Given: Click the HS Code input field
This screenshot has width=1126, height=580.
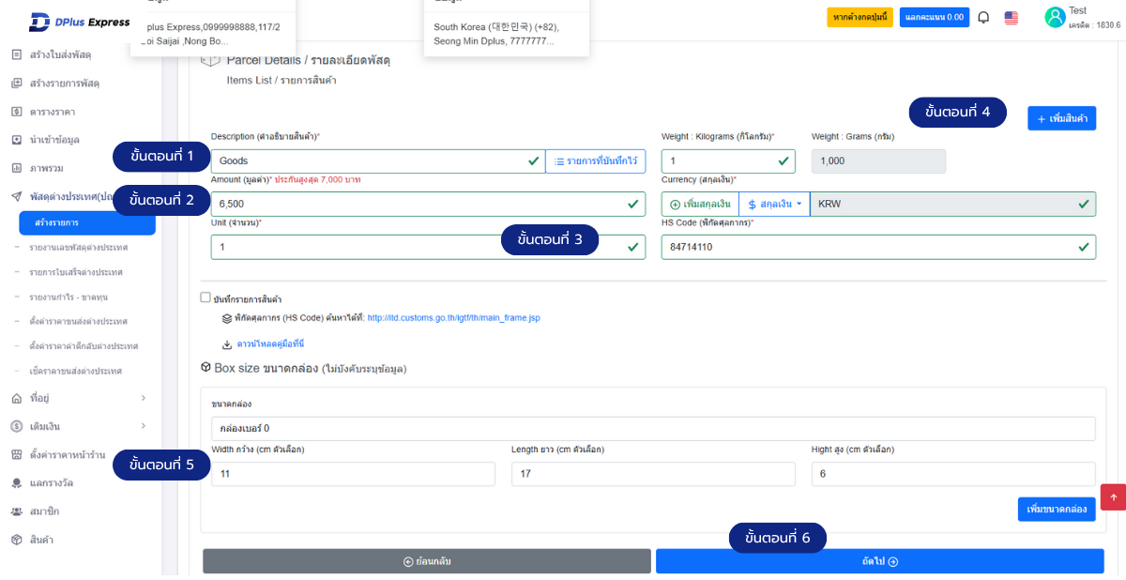Looking at the screenshot, I should (x=868, y=247).
